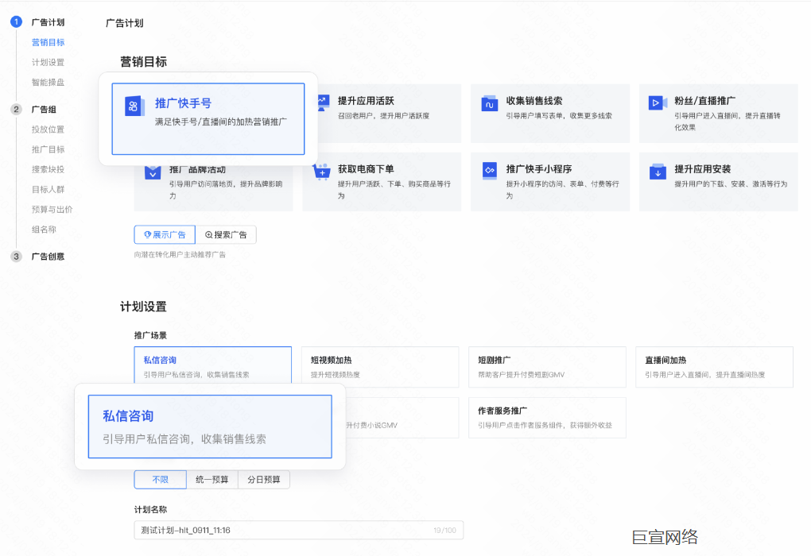
Task: Choose 分日预算 budget option
Action: point(264,480)
